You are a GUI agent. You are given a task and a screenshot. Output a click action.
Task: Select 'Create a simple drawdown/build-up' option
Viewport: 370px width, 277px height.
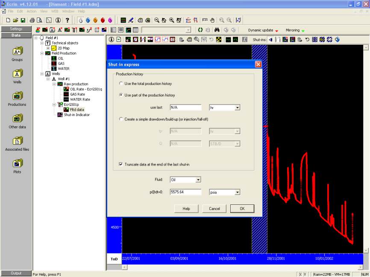(121, 119)
